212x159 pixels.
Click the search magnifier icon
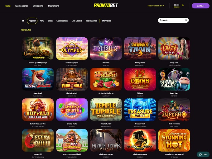(161, 20)
